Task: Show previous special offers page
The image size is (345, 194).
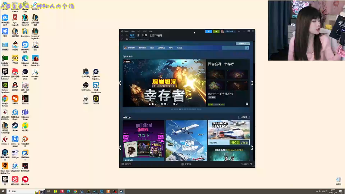Action: pos(120,147)
